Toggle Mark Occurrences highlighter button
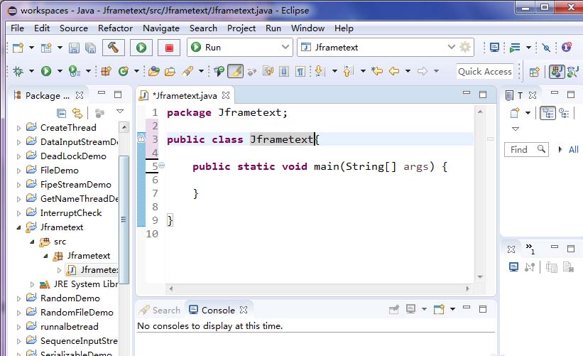 coord(236,71)
